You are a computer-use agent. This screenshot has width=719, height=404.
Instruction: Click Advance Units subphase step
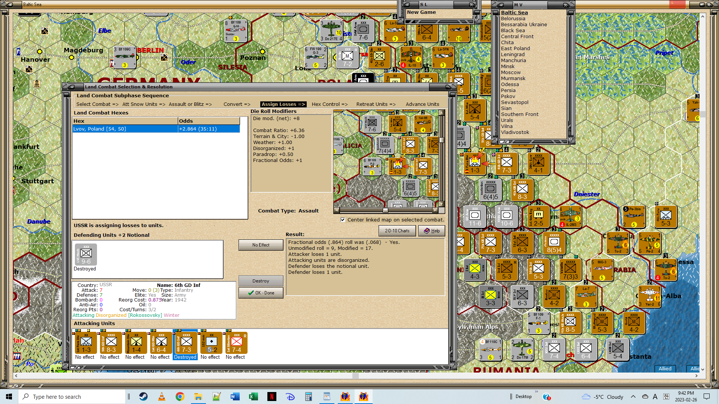click(x=422, y=104)
